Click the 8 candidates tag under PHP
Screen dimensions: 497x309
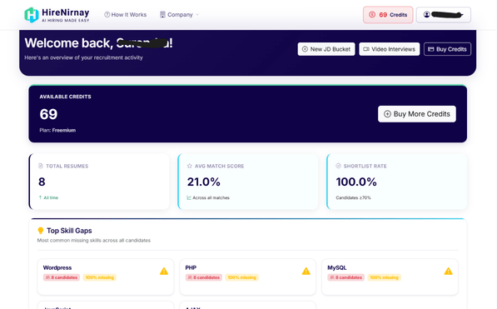204,277
